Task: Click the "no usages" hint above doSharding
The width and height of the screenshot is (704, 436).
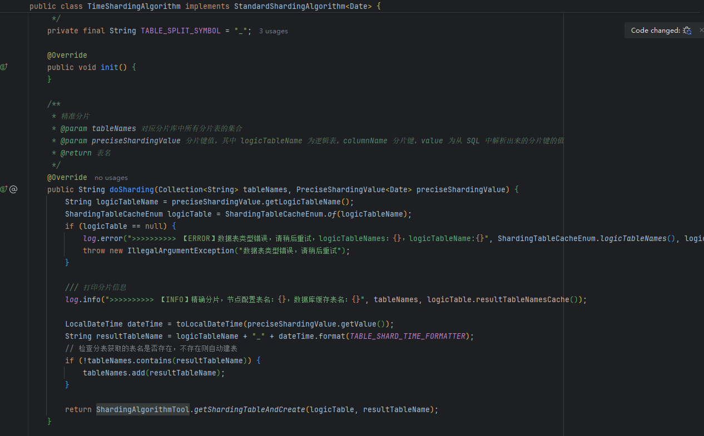Action: coord(111,178)
